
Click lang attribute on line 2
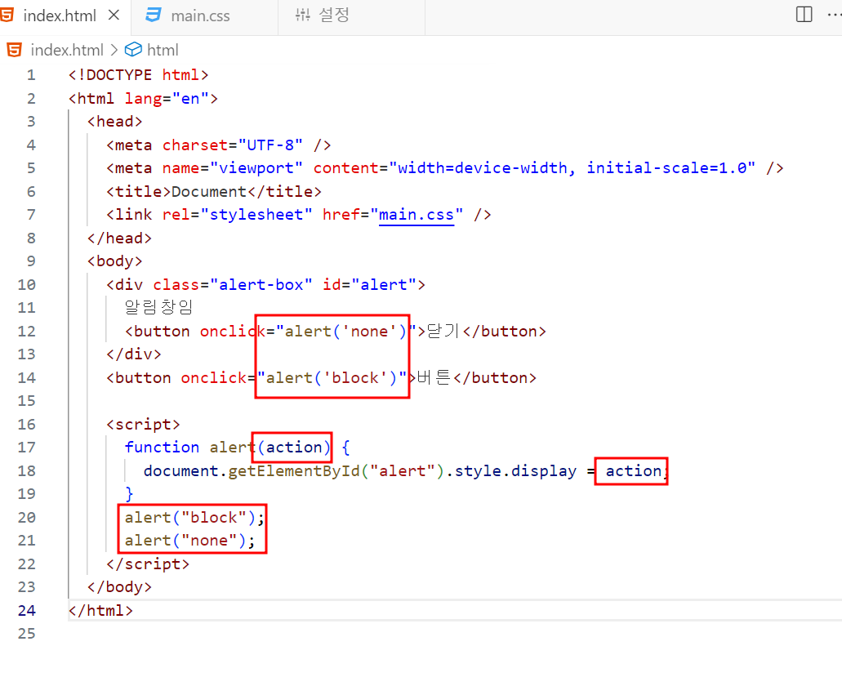[144, 99]
